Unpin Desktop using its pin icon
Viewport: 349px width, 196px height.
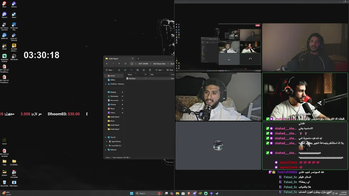(122, 92)
